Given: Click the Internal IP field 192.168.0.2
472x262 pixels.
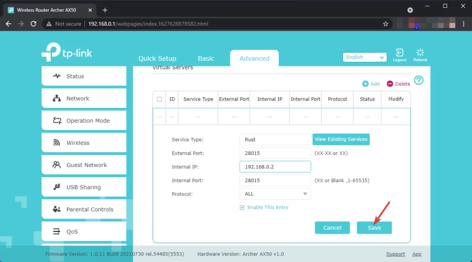Looking at the screenshot, I should point(275,167).
